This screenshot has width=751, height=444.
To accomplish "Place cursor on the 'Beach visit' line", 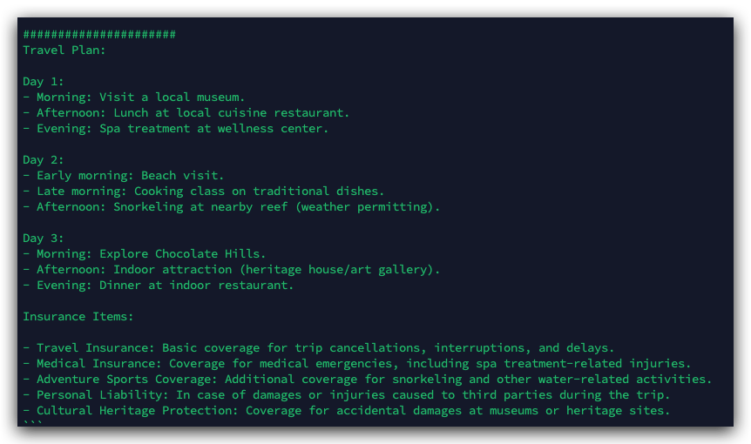I will (x=124, y=176).
